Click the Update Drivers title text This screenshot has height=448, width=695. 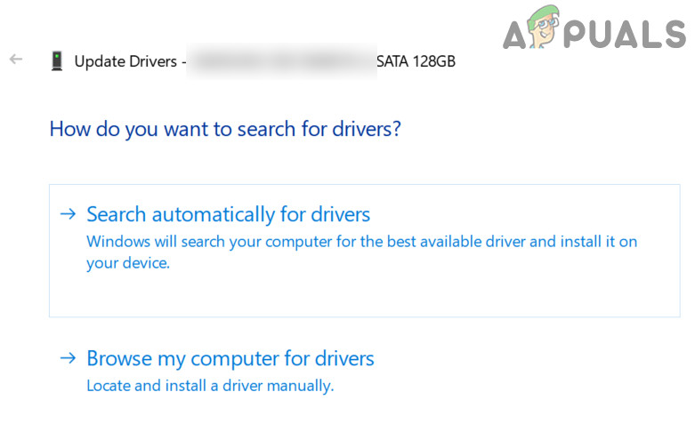(125, 61)
